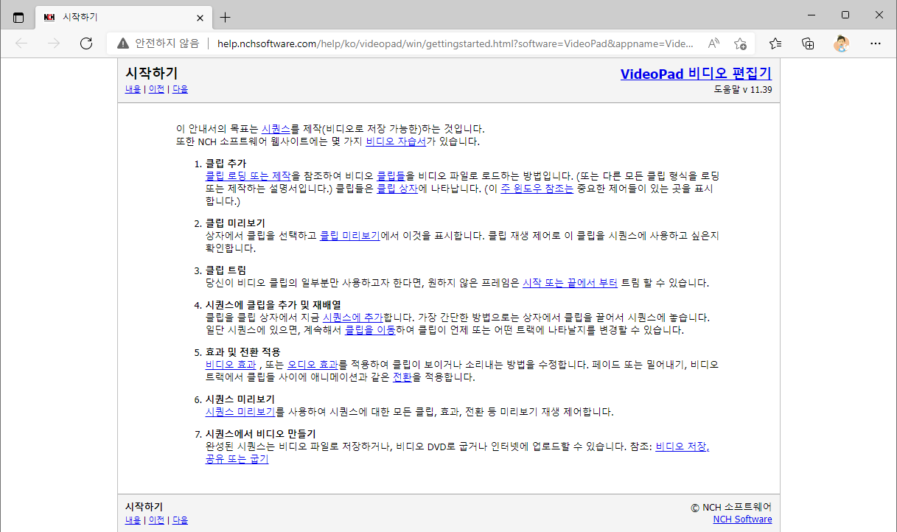The height and width of the screenshot is (532, 897).
Task: Click the browser Back arrow icon
Action: [x=21, y=43]
